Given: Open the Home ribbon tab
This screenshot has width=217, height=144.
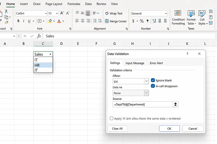Looking at the screenshot, I should (x=11, y=4).
